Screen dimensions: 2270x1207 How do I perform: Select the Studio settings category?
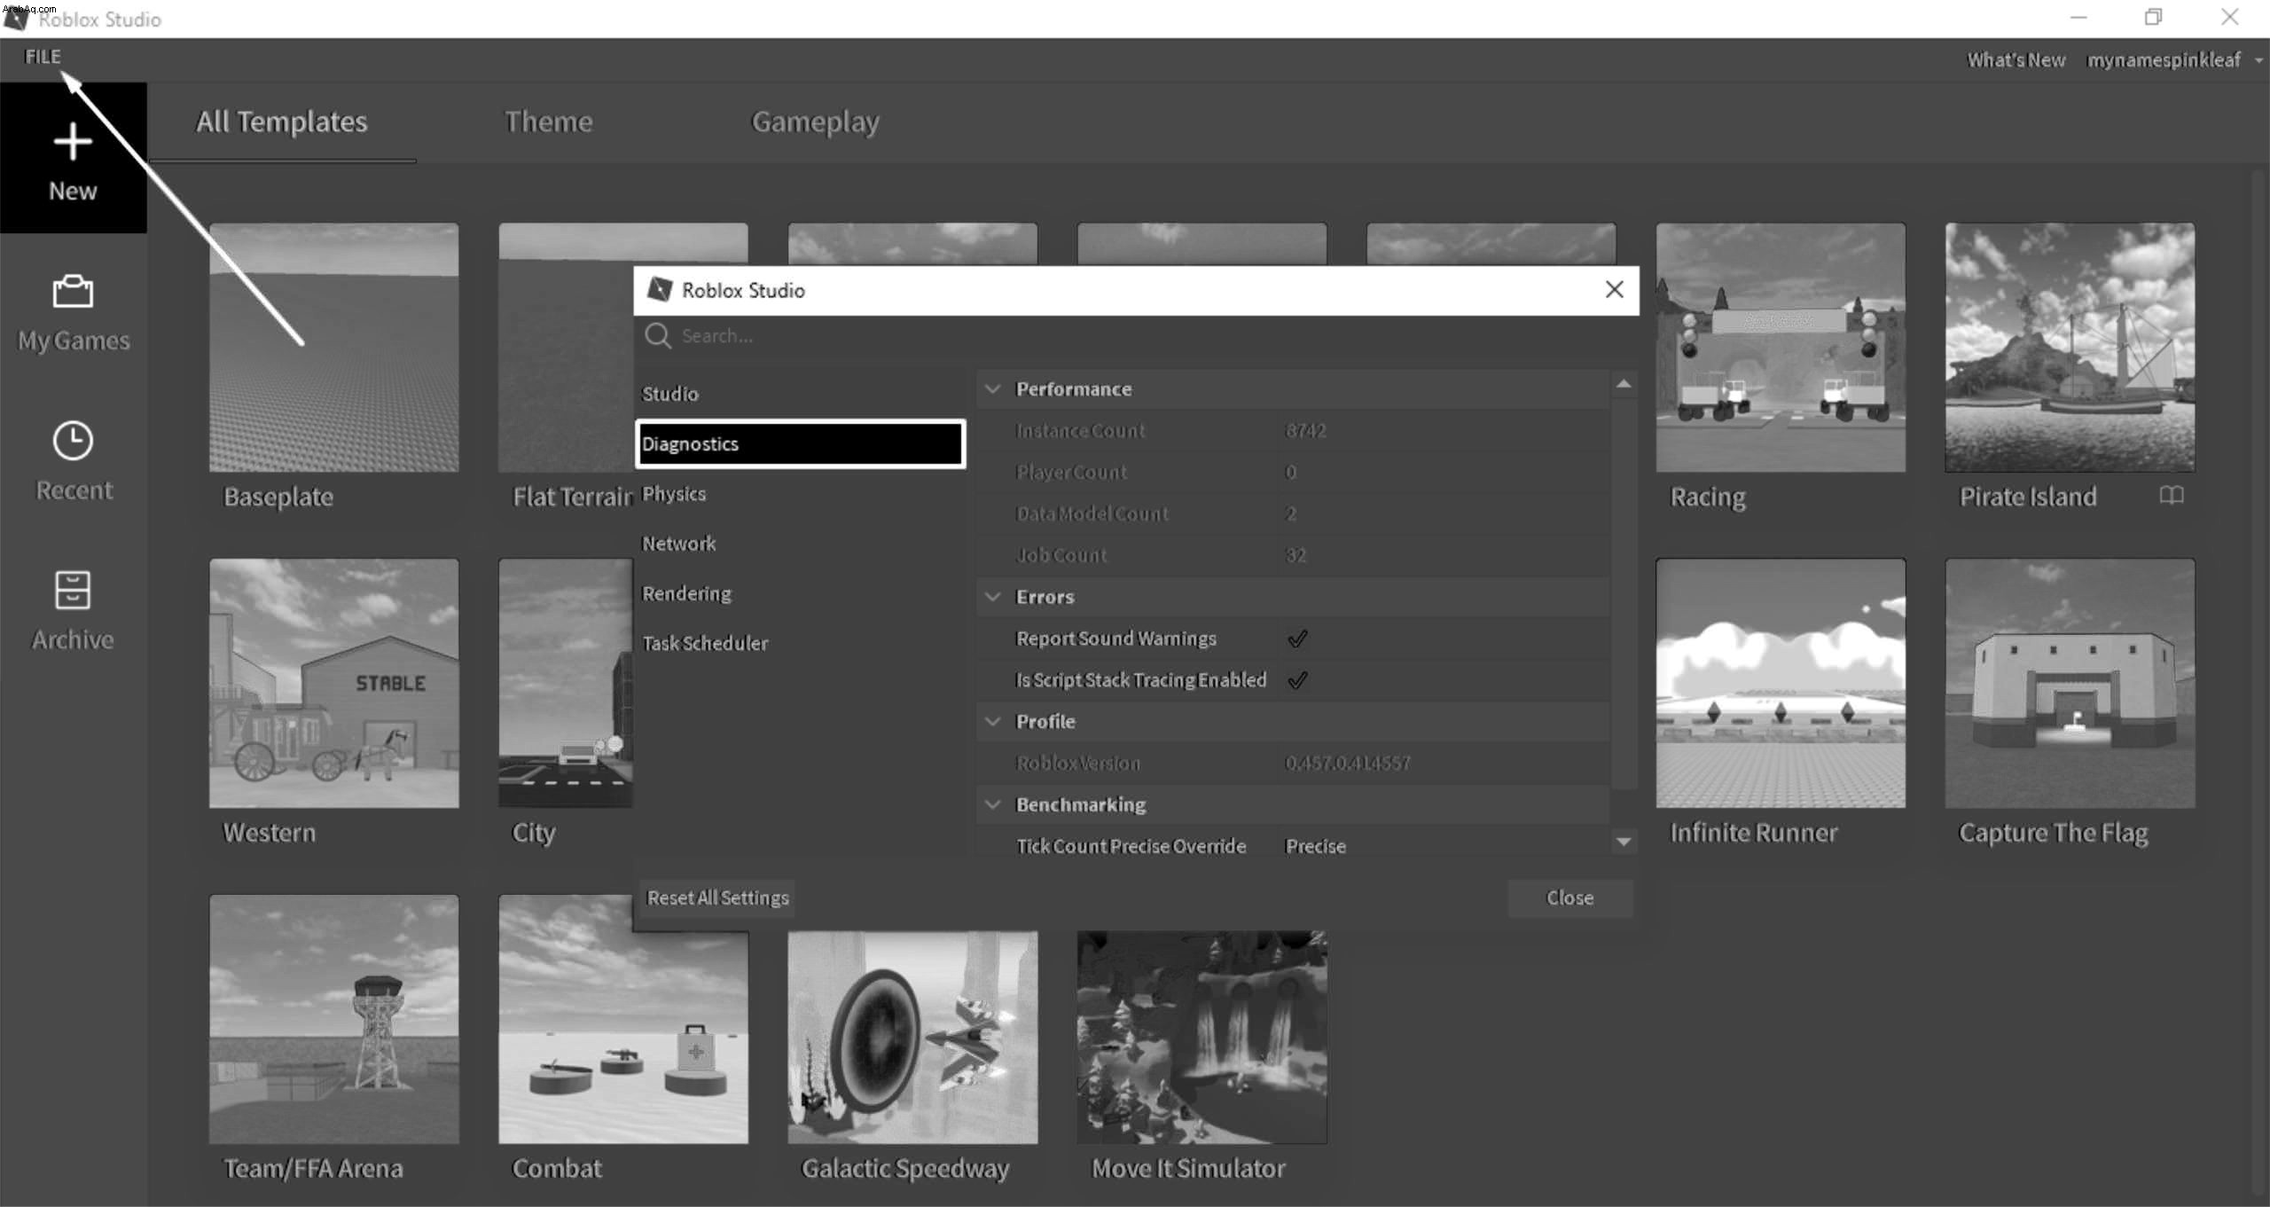pyautogui.click(x=801, y=394)
